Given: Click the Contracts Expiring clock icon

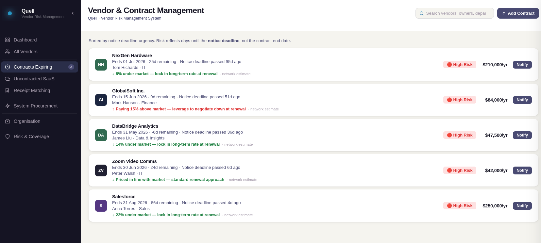Looking at the screenshot, I should coord(8,67).
